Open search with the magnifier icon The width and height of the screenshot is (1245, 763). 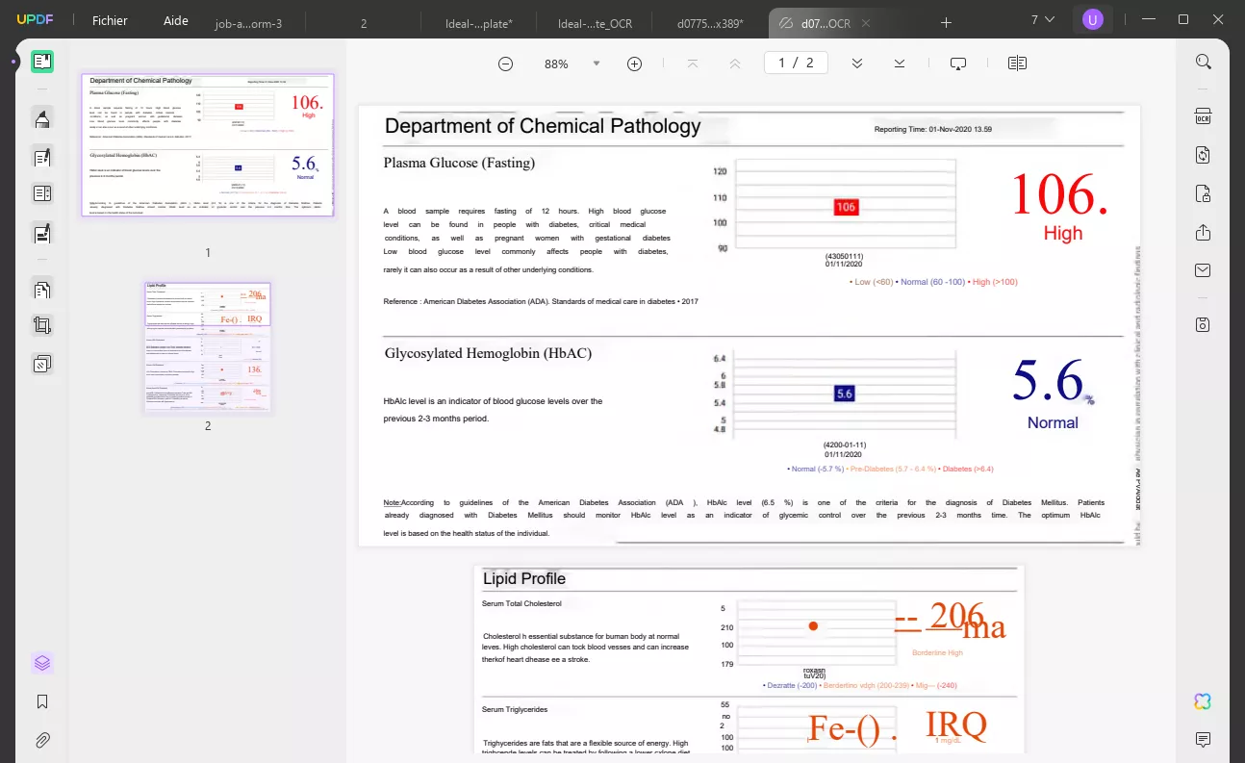(1203, 62)
